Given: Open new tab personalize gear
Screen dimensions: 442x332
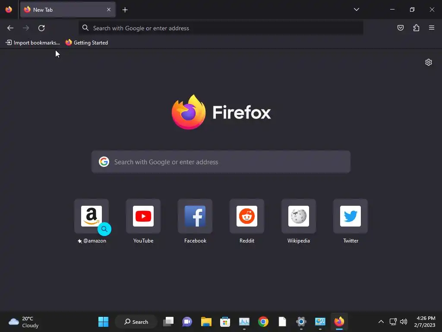Looking at the screenshot, I should click(x=429, y=62).
